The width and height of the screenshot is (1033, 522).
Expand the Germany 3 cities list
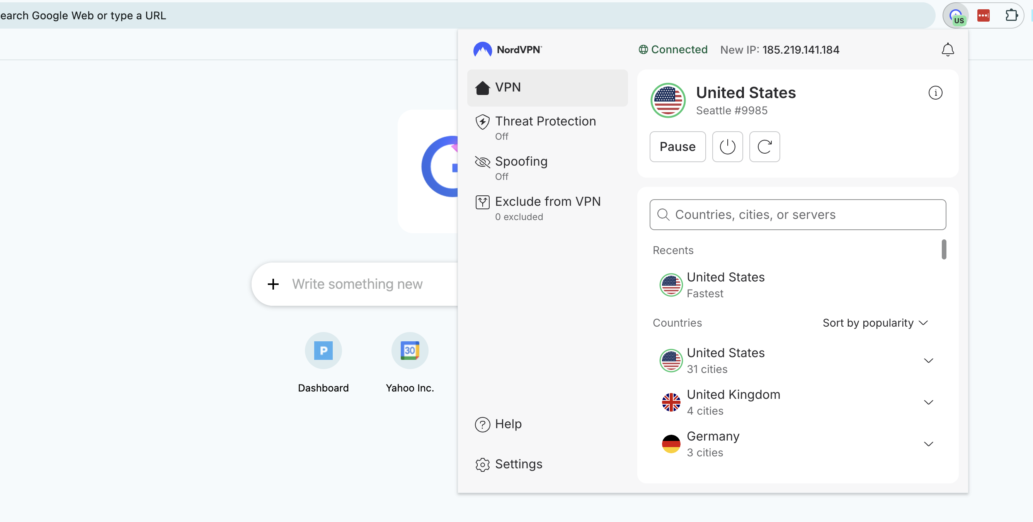929,444
